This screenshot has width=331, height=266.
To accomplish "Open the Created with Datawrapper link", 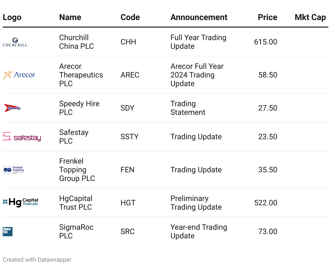I will 37,259.
